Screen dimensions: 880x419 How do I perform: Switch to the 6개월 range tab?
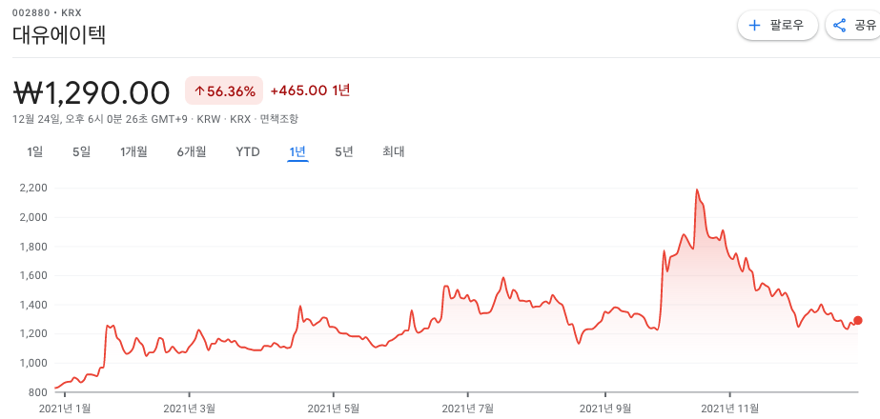[192, 151]
